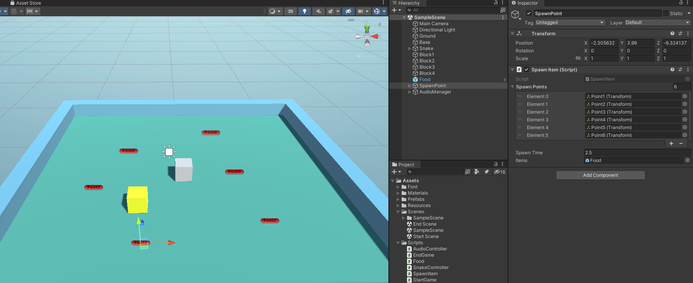Viewport: 693px width, 283px height.
Task: Open Hierarchy panel three-dot menu
Action: pos(502,3)
